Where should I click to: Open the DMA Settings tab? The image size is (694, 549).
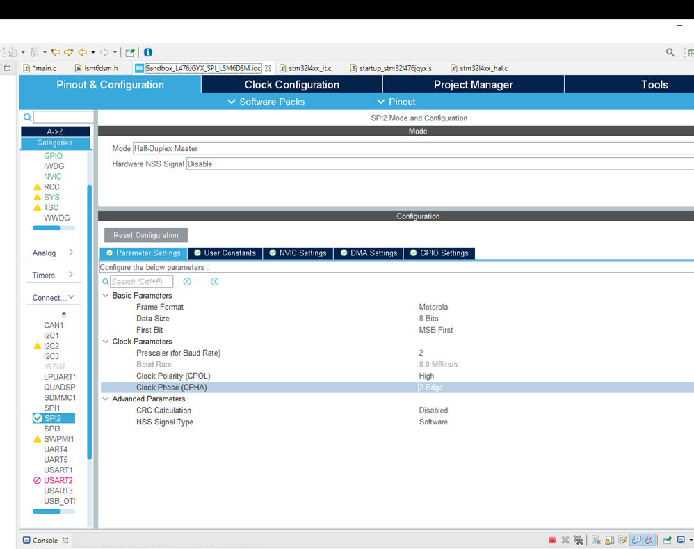tap(369, 253)
